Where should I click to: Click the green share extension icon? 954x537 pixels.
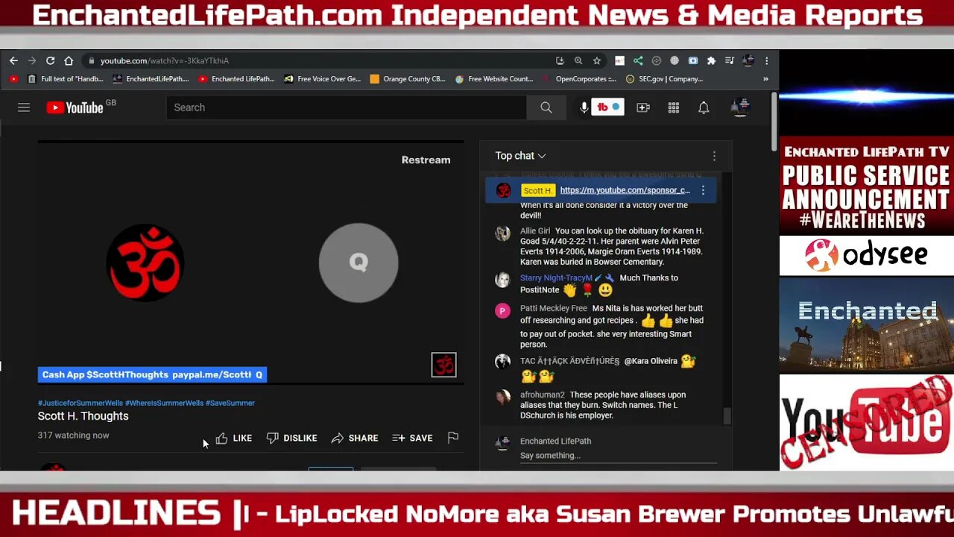point(638,60)
